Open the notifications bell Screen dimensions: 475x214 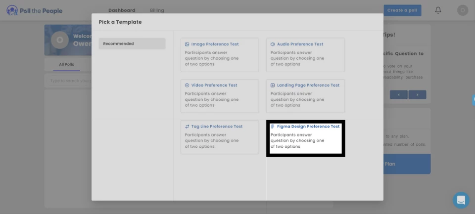[x=438, y=10]
